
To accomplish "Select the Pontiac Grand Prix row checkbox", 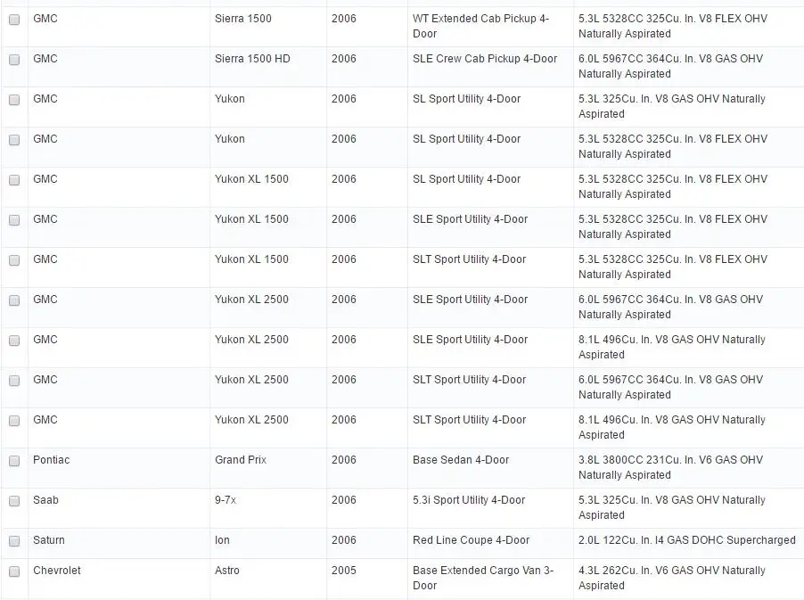I will 14,461.
